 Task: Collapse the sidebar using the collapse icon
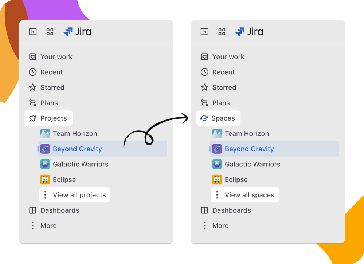coord(33,32)
